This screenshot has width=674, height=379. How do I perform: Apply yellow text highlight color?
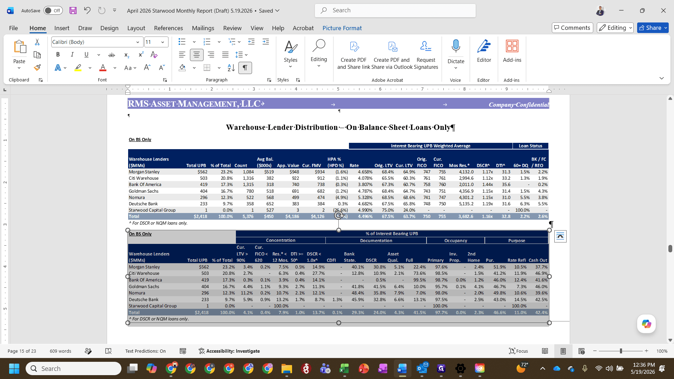coord(78,68)
